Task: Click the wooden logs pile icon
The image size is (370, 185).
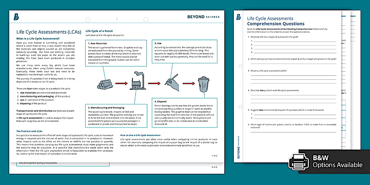Action: pyautogui.click(x=105, y=83)
